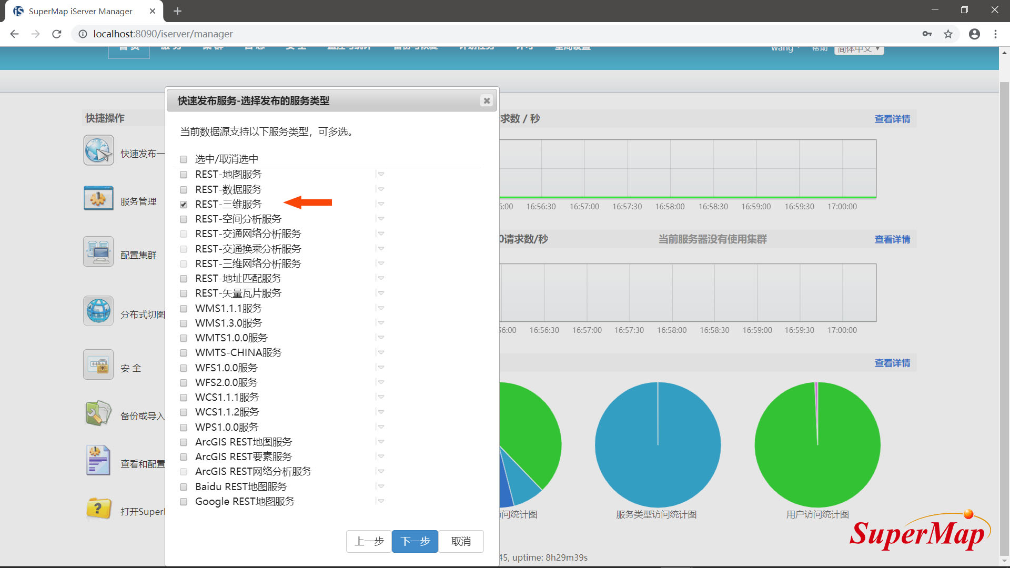Open SuperMap help question-mark icon

coord(98,509)
